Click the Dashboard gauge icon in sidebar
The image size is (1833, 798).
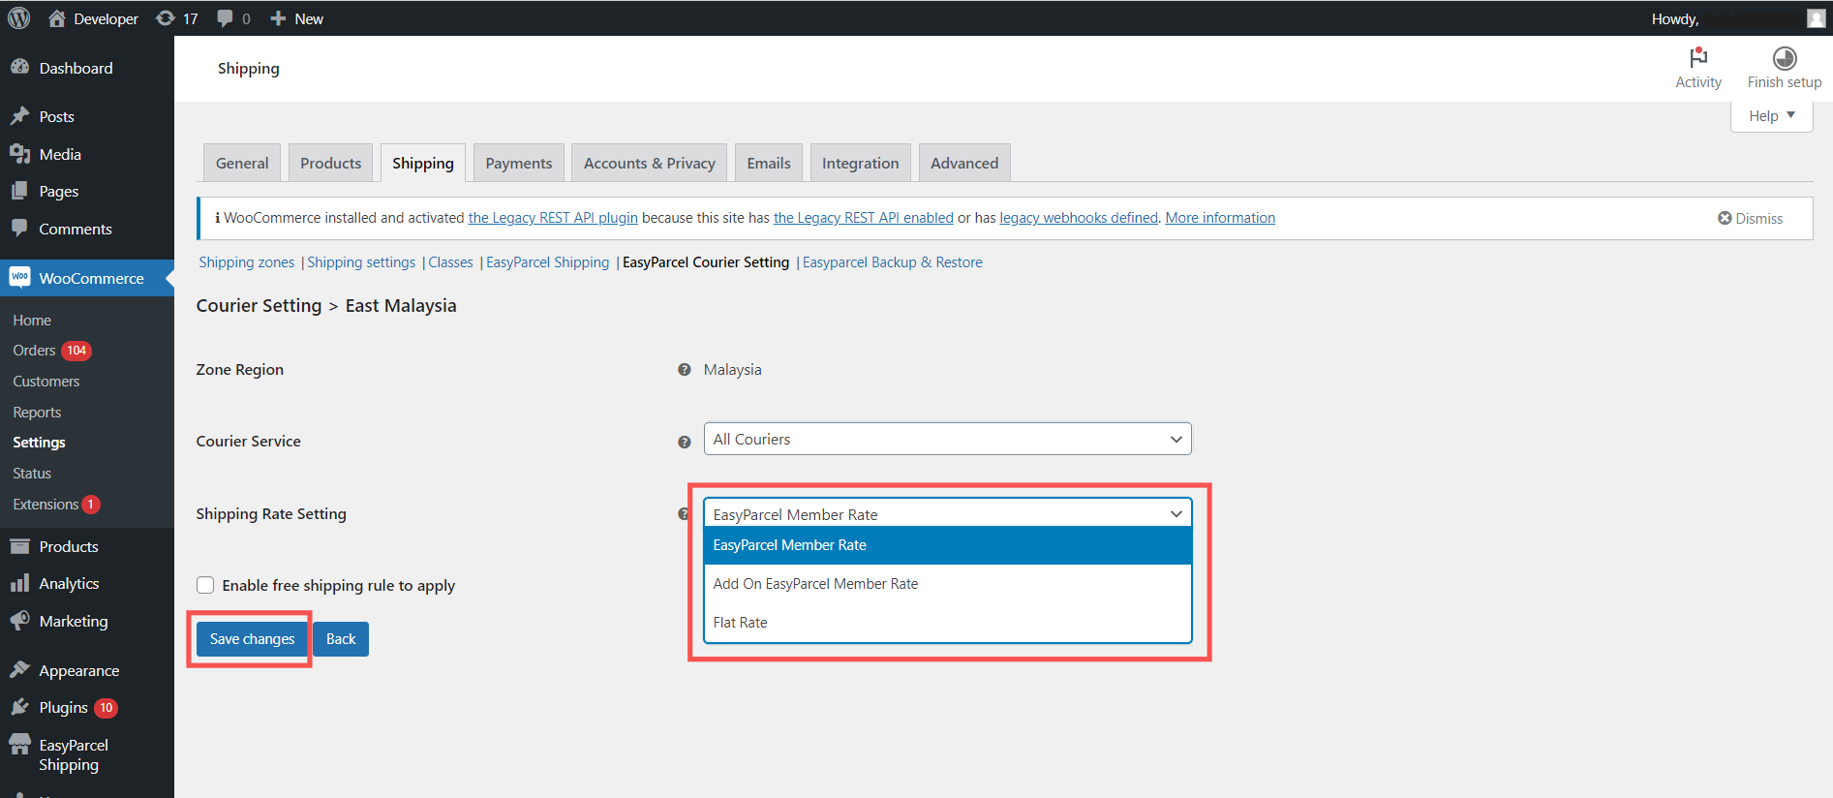coord(19,67)
